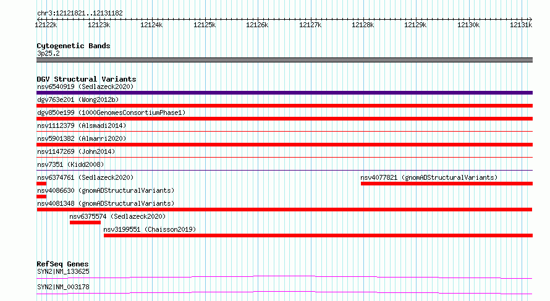Select the 12122k ruler tick label
The height and width of the screenshot is (301, 550).
[x=46, y=25]
